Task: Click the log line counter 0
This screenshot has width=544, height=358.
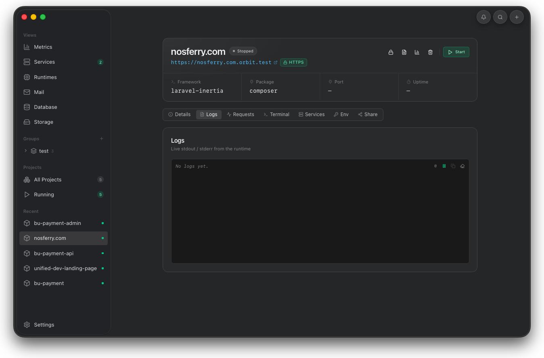Action: (x=435, y=166)
